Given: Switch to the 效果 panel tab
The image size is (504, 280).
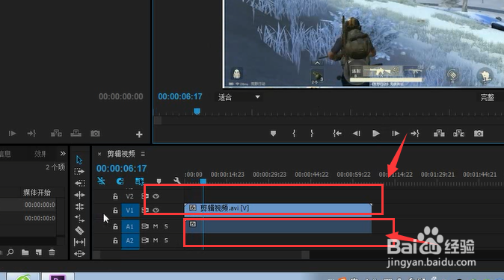Looking at the screenshot, I should point(40,154).
